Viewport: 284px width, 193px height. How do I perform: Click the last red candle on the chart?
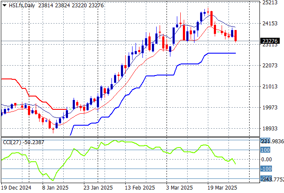click(x=236, y=35)
